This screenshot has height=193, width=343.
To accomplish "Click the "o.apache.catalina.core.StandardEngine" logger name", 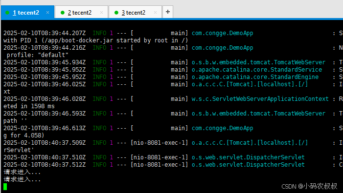I will coord(255,77).
